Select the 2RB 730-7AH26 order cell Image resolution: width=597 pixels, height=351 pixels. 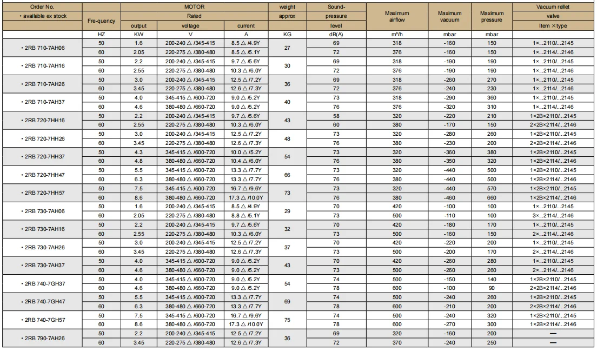pos(43,248)
